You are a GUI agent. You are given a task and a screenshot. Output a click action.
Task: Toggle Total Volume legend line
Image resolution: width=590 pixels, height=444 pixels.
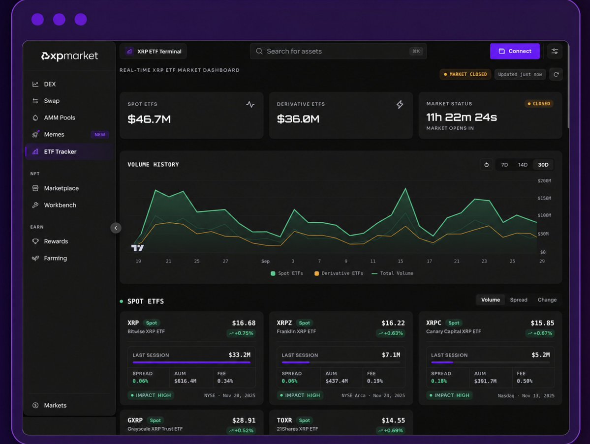click(x=393, y=273)
